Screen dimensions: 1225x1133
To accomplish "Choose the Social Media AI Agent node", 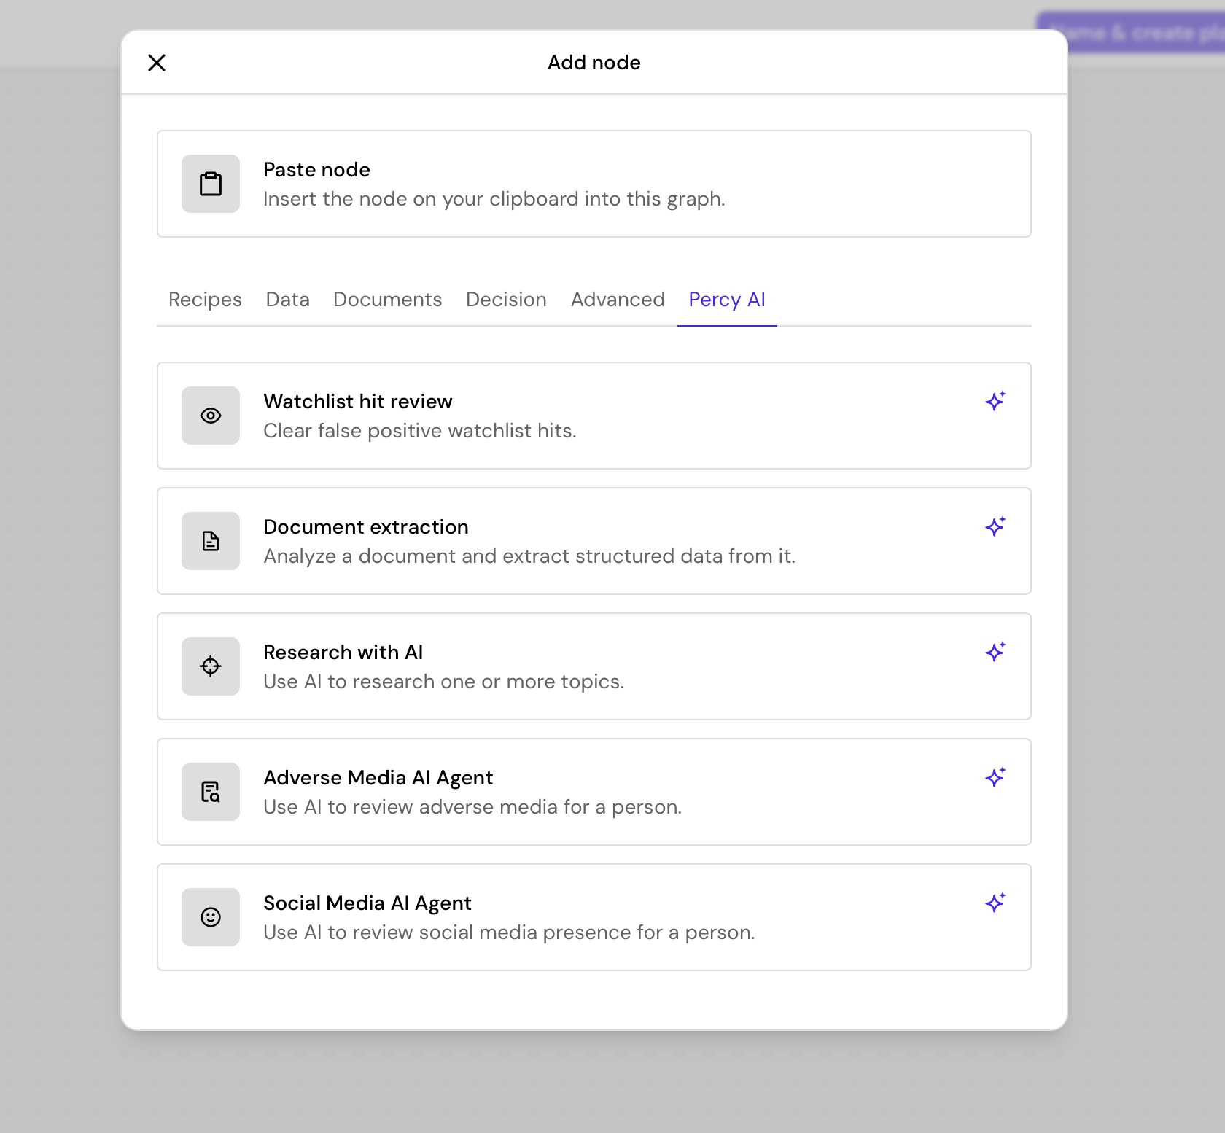I will (594, 917).
